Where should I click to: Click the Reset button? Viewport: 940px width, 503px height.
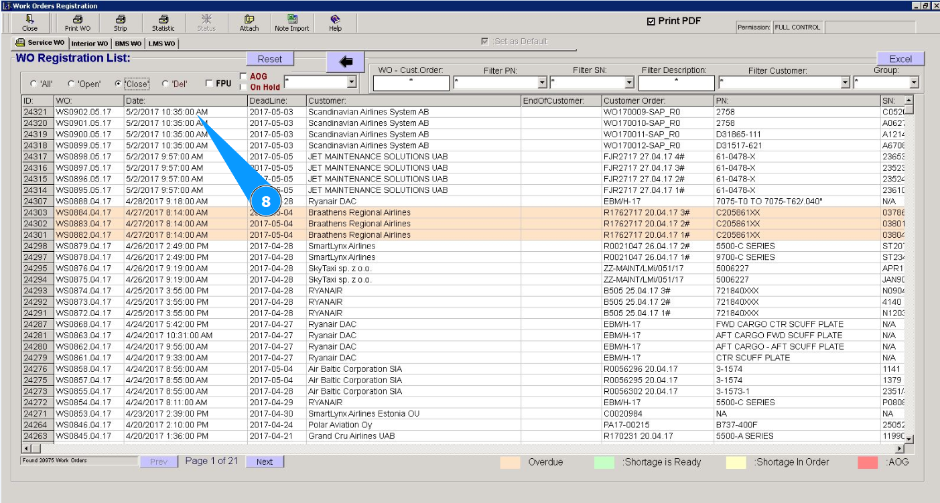[270, 59]
